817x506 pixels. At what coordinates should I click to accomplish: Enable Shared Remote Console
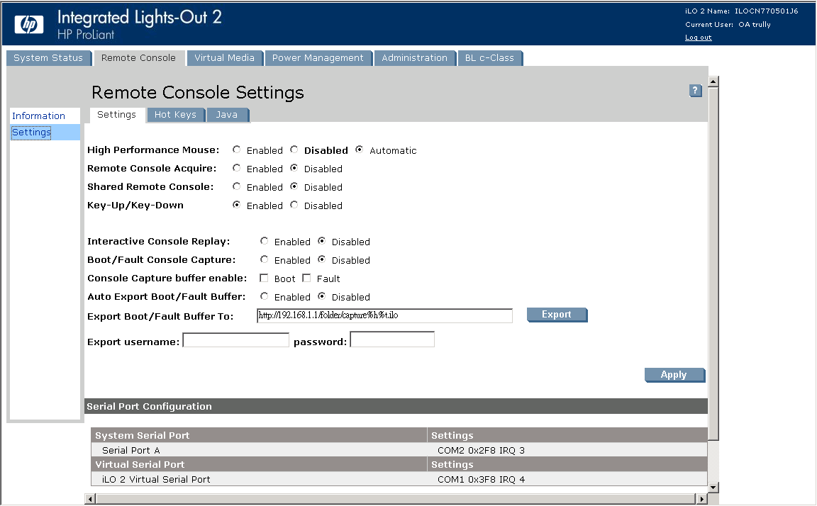[x=237, y=186]
